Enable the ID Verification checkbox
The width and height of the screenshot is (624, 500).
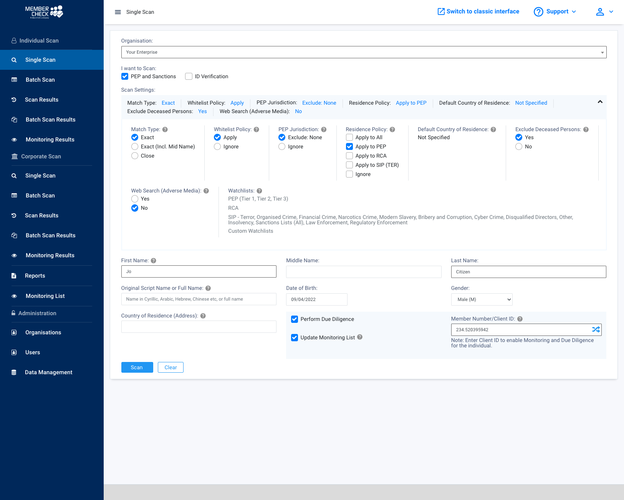(x=189, y=76)
